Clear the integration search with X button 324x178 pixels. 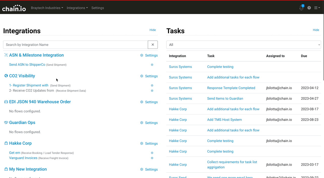[x=153, y=45]
